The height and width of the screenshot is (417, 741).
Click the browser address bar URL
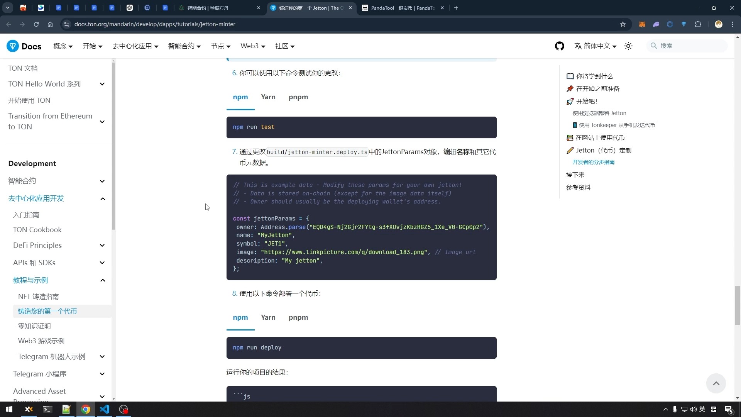pos(155,24)
